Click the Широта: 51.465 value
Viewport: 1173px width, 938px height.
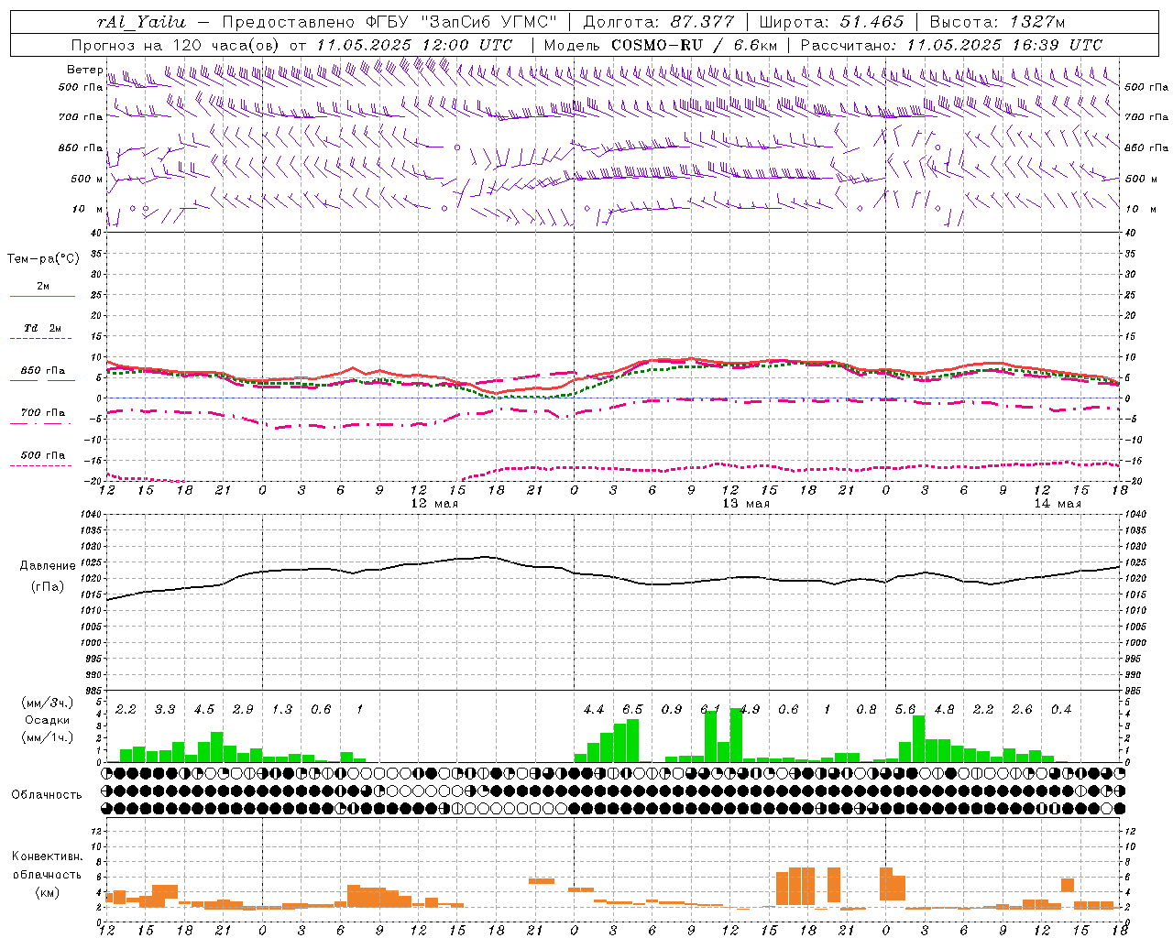pyautogui.click(x=831, y=22)
